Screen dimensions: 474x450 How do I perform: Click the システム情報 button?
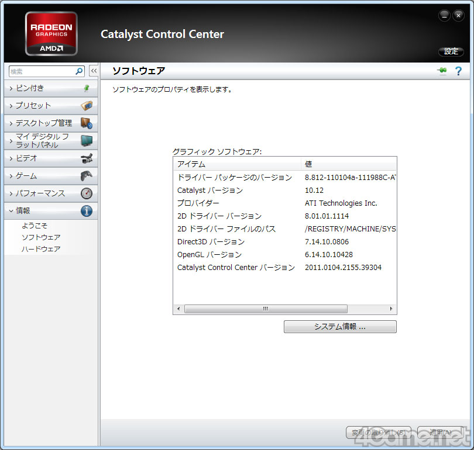click(340, 327)
